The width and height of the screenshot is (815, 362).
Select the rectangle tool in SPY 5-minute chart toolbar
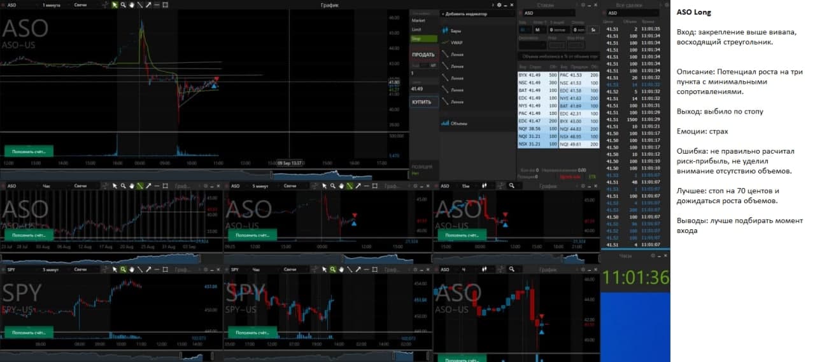point(165,269)
